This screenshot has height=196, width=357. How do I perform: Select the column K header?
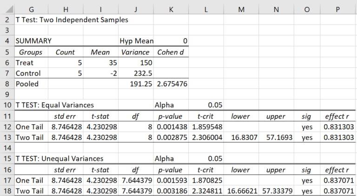[x=171, y=8]
